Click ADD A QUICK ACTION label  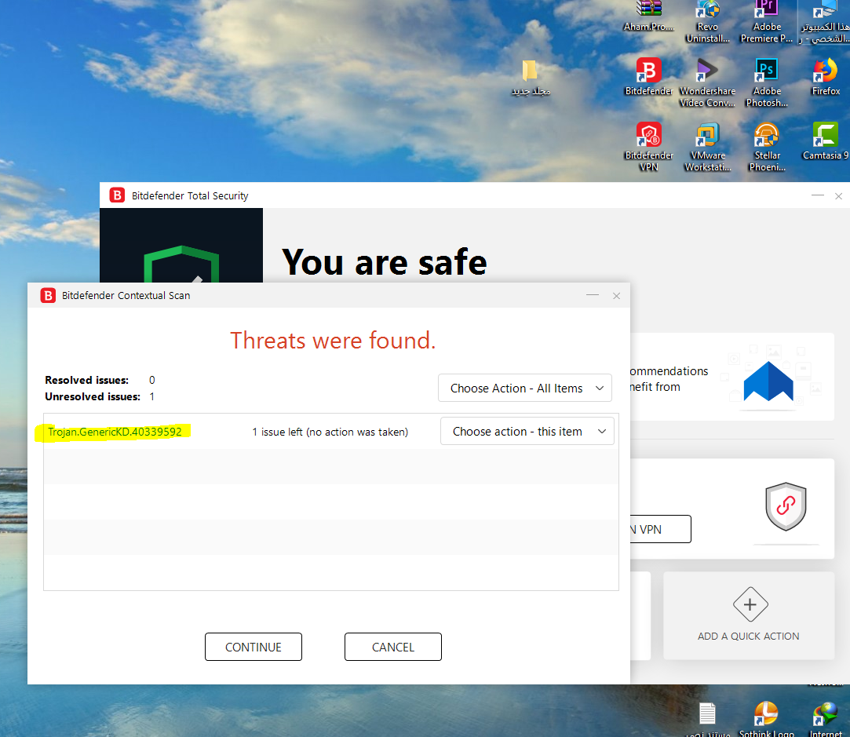tap(748, 637)
